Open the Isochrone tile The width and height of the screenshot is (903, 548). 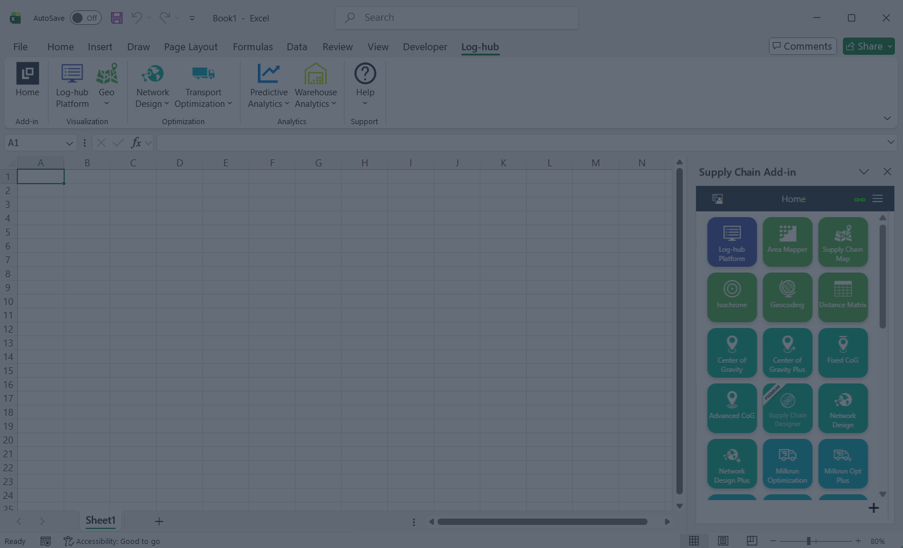pos(732,297)
